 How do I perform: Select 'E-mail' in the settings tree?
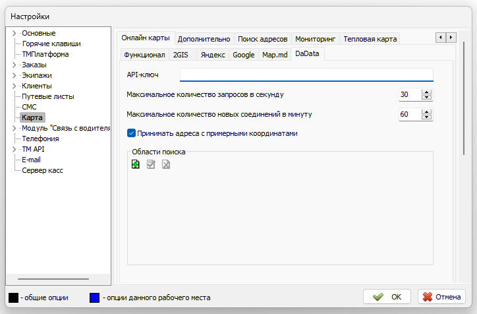pos(31,160)
